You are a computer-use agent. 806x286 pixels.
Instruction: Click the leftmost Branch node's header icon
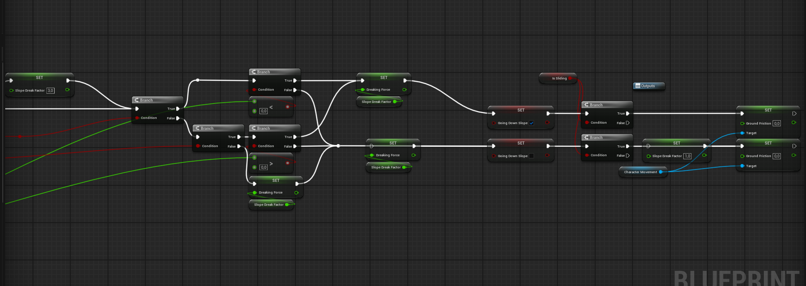(x=136, y=100)
